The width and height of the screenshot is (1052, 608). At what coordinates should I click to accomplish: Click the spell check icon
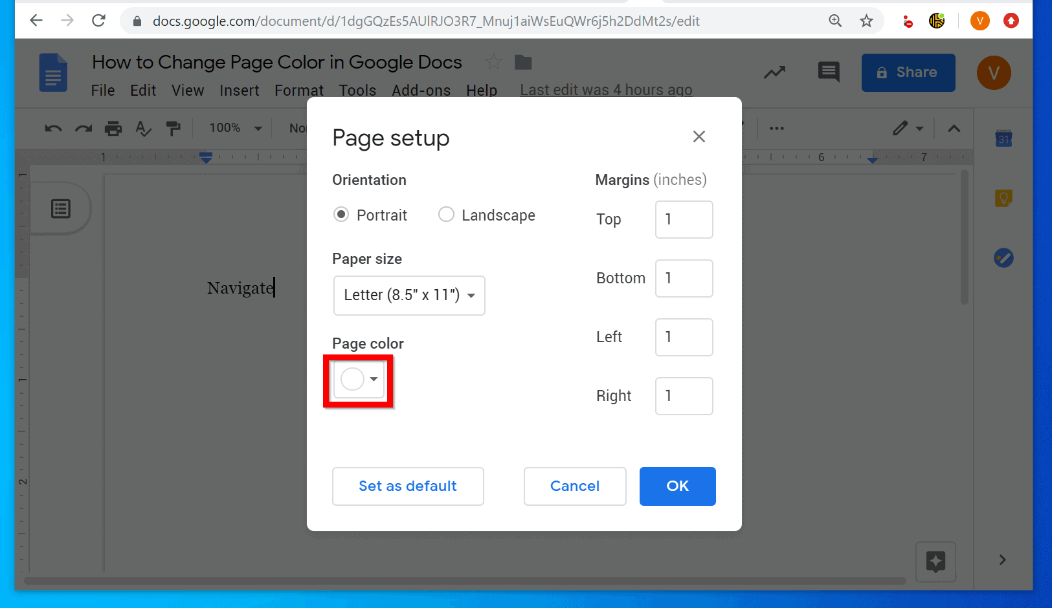coord(143,128)
